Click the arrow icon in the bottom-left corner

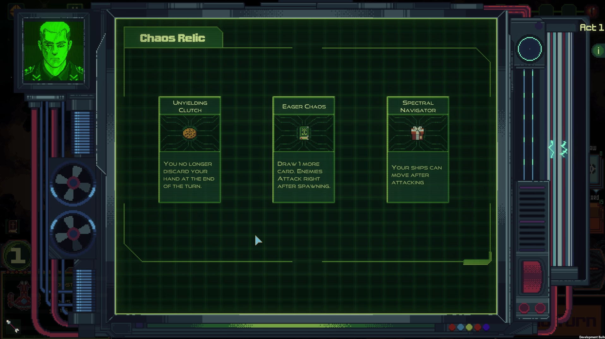(x=13, y=326)
